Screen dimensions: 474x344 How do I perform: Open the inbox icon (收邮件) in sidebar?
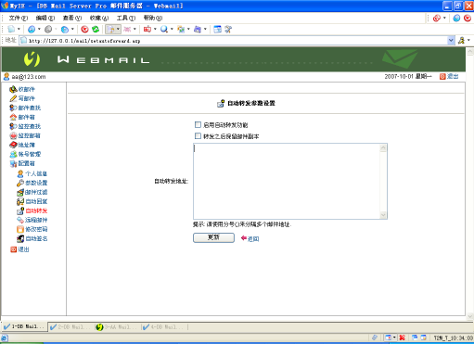(x=13, y=89)
